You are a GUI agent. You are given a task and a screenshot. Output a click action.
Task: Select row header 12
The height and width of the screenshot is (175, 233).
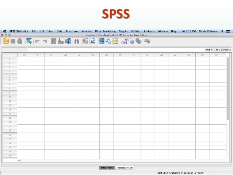click(10, 105)
